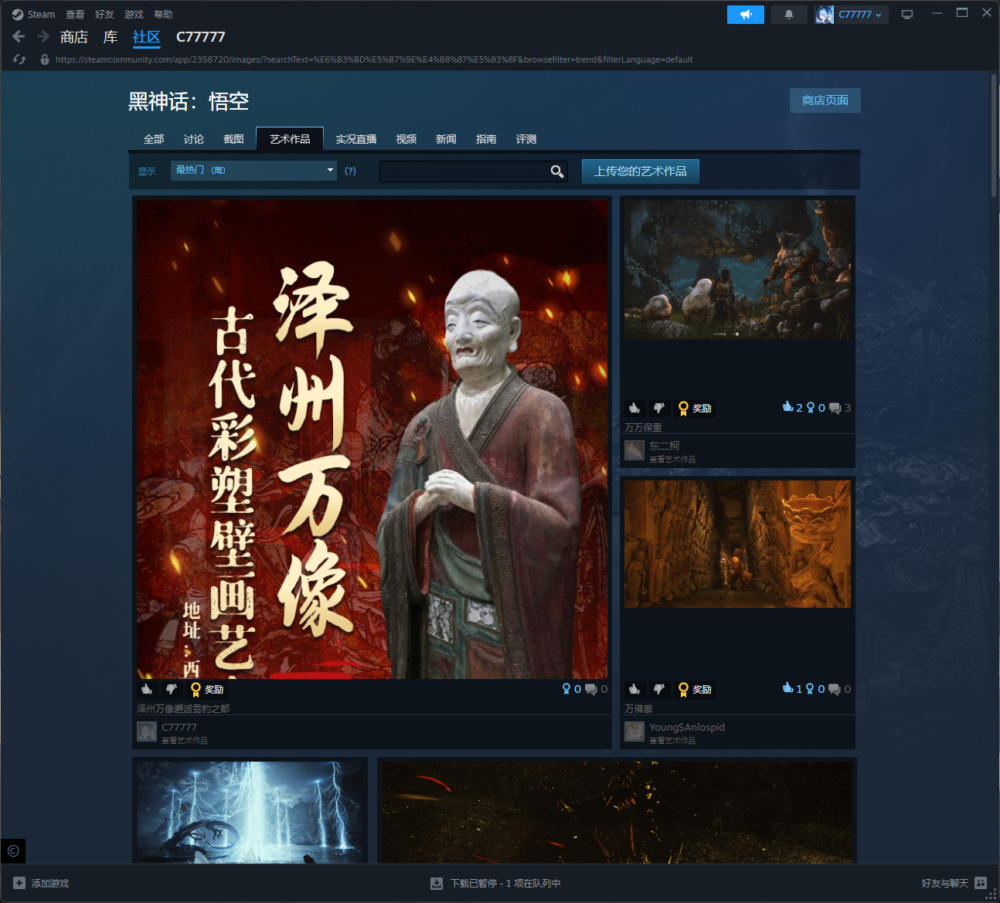The width and height of the screenshot is (1000, 903).
Task: Thumbs down the 万万保重 artwork
Action: (x=659, y=408)
